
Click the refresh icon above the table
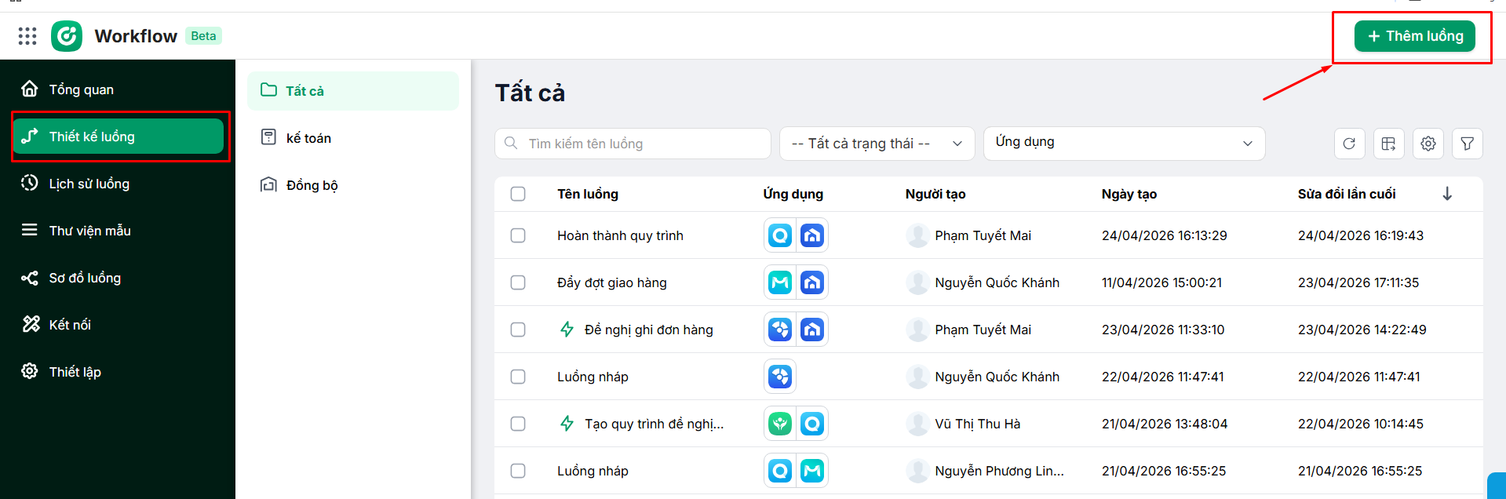click(1349, 144)
